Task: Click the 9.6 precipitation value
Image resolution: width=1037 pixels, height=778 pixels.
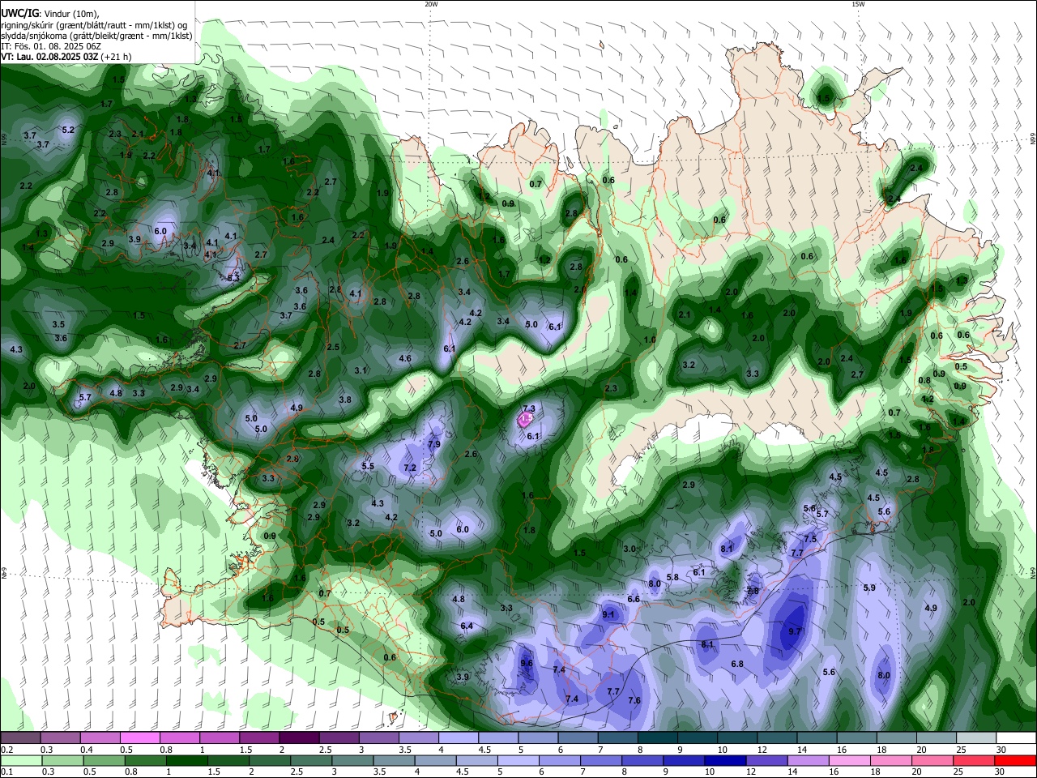Action: pos(527,663)
